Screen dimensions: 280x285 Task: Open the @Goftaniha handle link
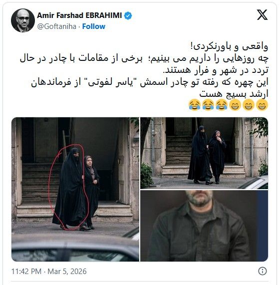(x=57, y=26)
